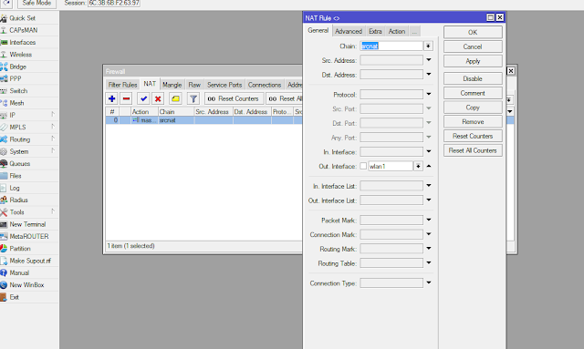Open Partition in the sidebar

(x=20, y=249)
